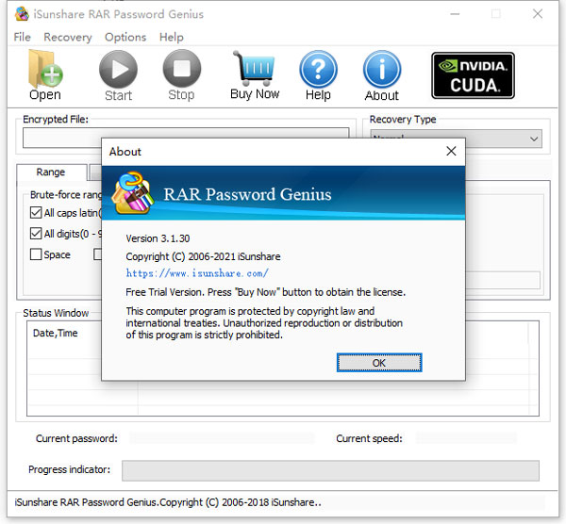Click the NVIDIA CUDA badge

(x=473, y=75)
